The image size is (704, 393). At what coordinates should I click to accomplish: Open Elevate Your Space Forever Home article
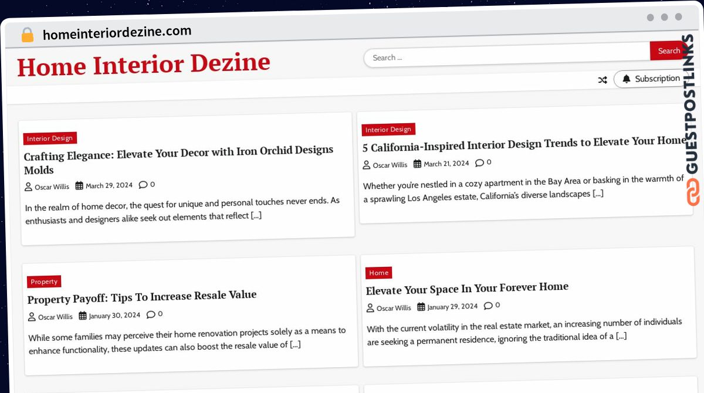(x=467, y=288)
